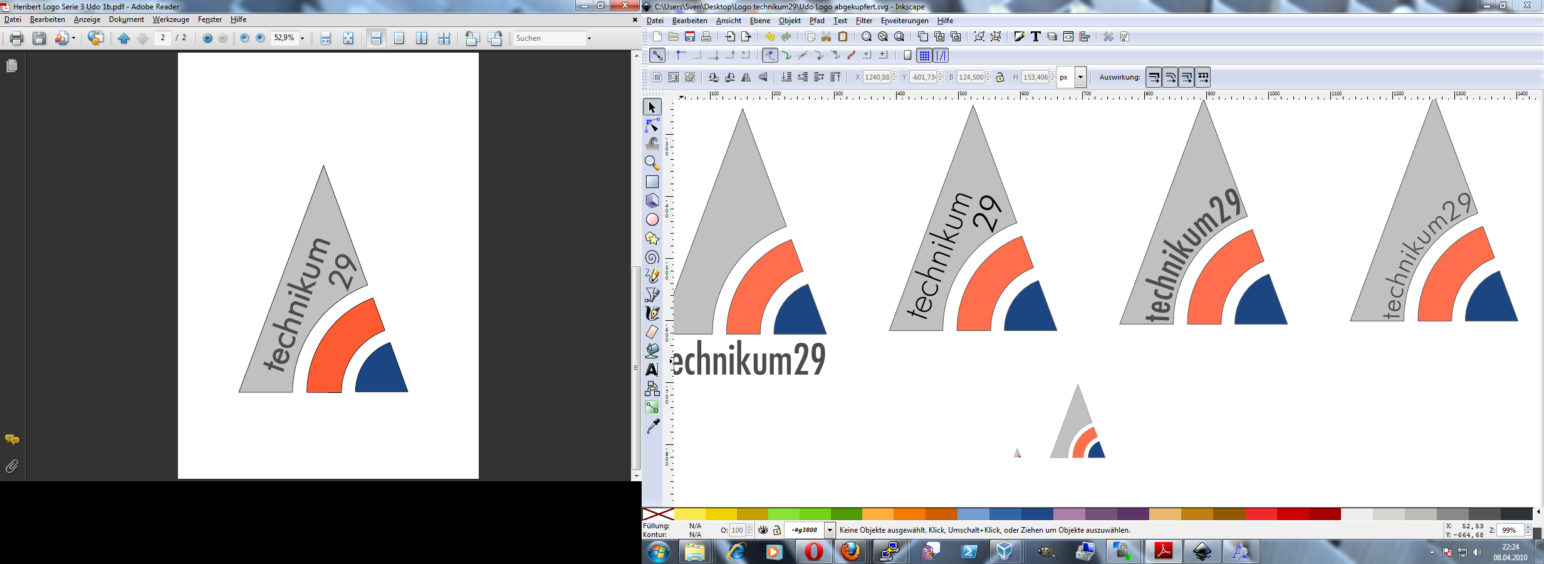Choose the Zoom magnifier tool in Inkscape toolbox
Image resolution: width=1544 pixels, height=564 pixels.
[652, 163]
